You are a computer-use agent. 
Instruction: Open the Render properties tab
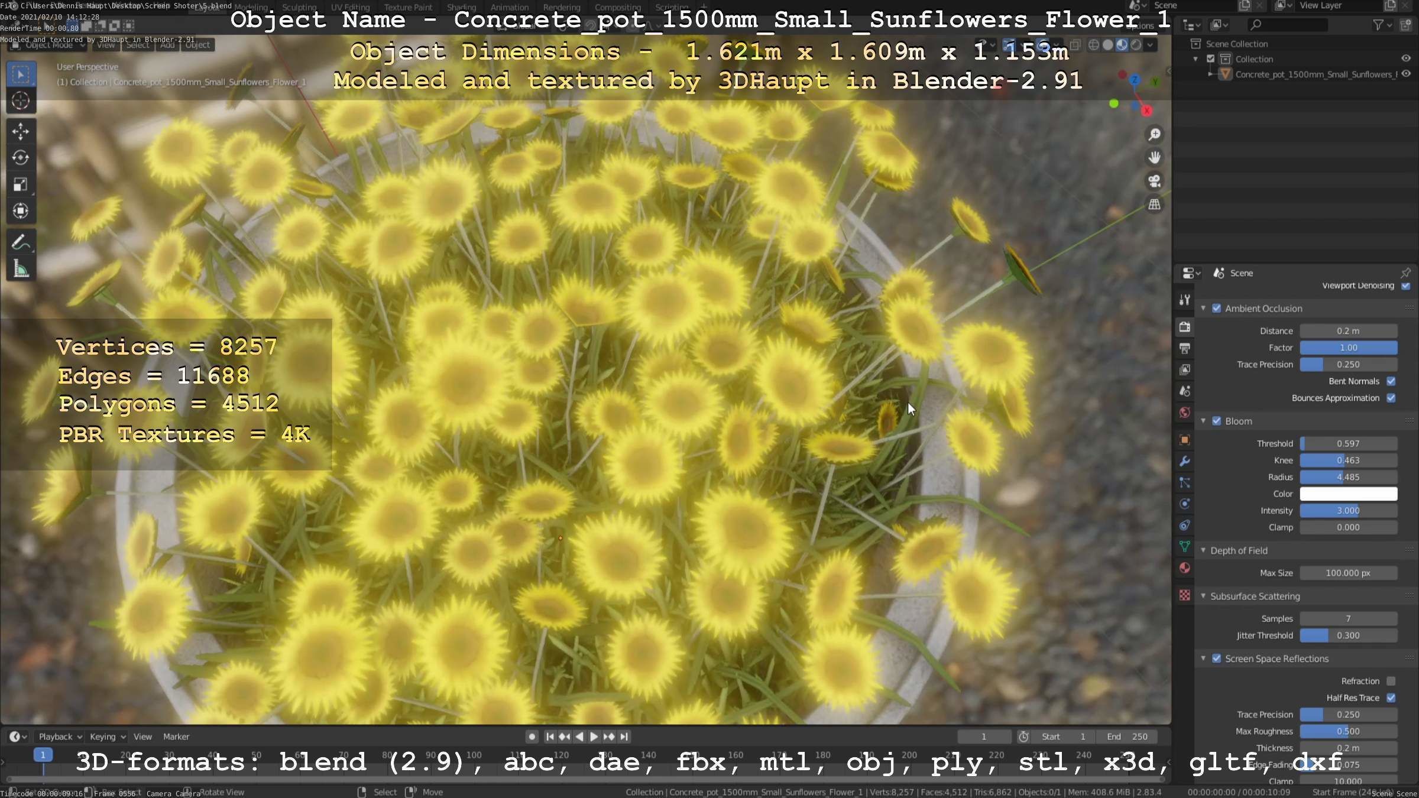[1184, 327]
